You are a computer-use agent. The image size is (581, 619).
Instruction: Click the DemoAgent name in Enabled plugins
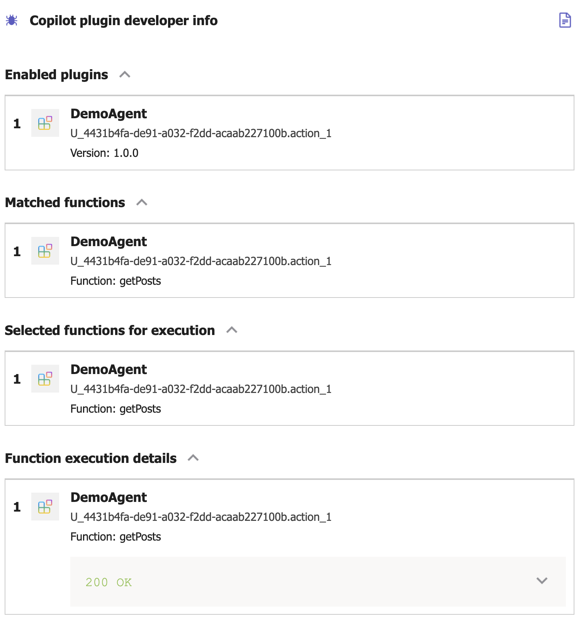[109, 114]
